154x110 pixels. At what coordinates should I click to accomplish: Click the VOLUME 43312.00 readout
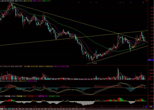click(31, 66)
